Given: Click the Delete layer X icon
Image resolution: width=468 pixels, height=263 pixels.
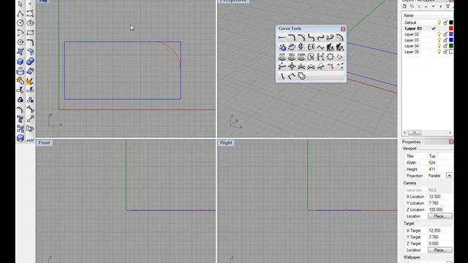Looking at the screenshot, I should pos(419,7).
